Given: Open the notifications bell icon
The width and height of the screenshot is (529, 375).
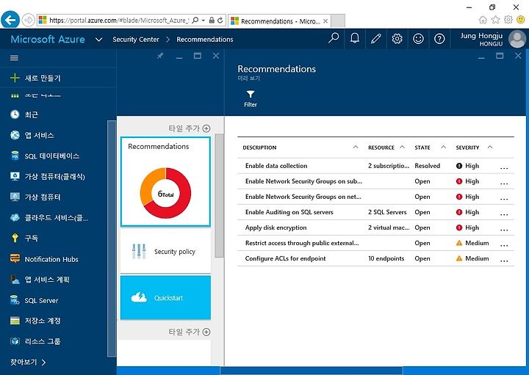Looking at the screenshot, I should [x=355, y=38].
